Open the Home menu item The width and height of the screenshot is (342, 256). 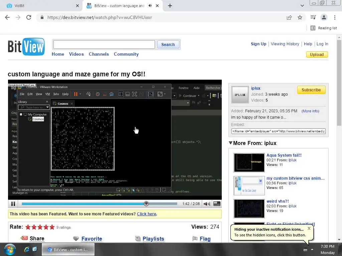[x=58, y=54]
